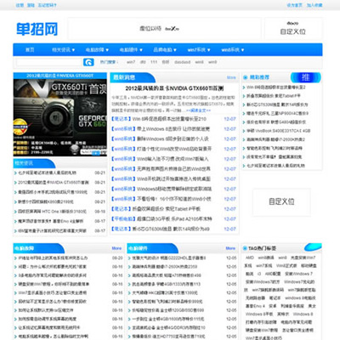Viewport: 340px width, 340px height.
Task: Click the 【平板电脑】 category tag
Action: 123,219
